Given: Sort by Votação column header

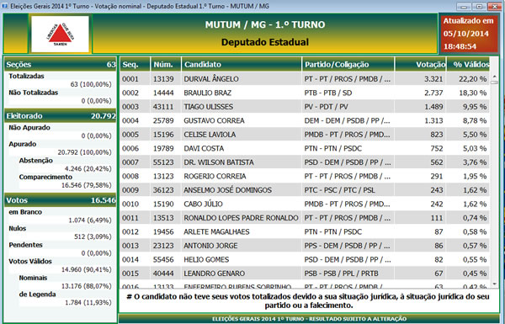Looking at the screenshot, I should coord(420,65).
